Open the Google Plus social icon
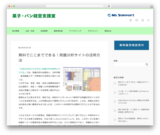 142,20
